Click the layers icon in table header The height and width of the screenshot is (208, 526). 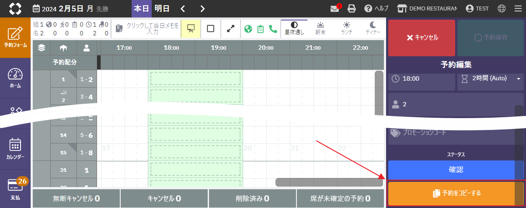pyautogui.click(x=42, y=48)
